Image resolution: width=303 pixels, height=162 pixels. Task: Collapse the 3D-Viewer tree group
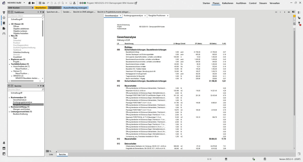pyautogui.click(x=9, y=24)
